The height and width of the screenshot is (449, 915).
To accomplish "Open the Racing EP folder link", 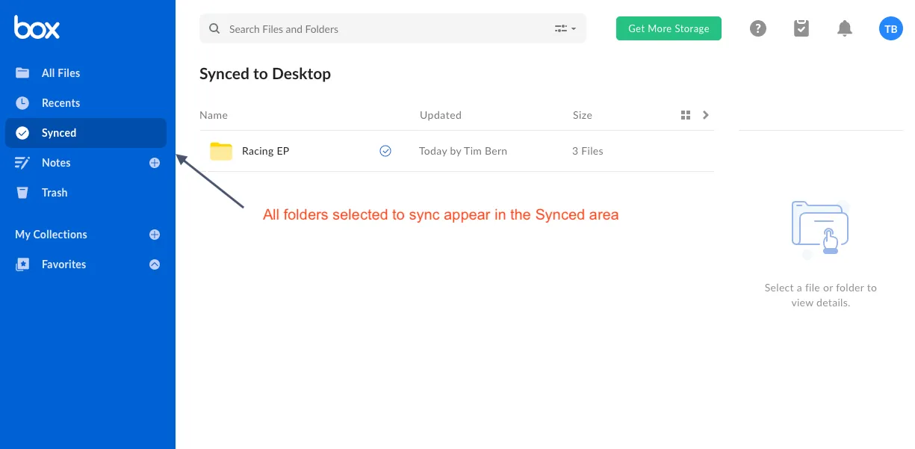I will 266,150.
